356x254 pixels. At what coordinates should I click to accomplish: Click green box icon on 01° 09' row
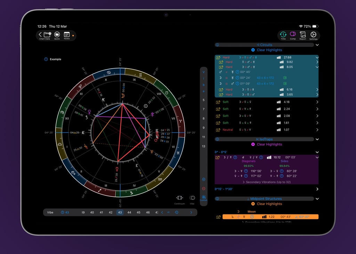285,84
